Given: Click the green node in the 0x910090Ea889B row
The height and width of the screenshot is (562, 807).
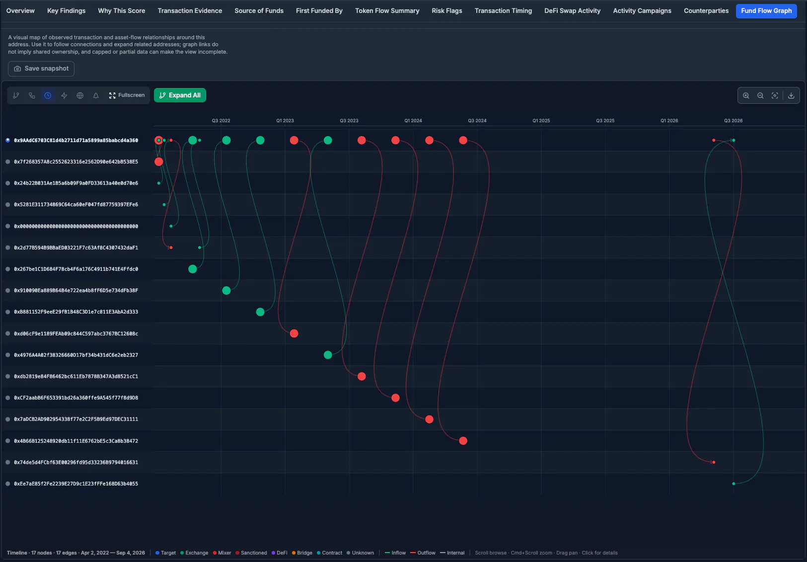Looking at the screenshot, I should coord(226,291).
